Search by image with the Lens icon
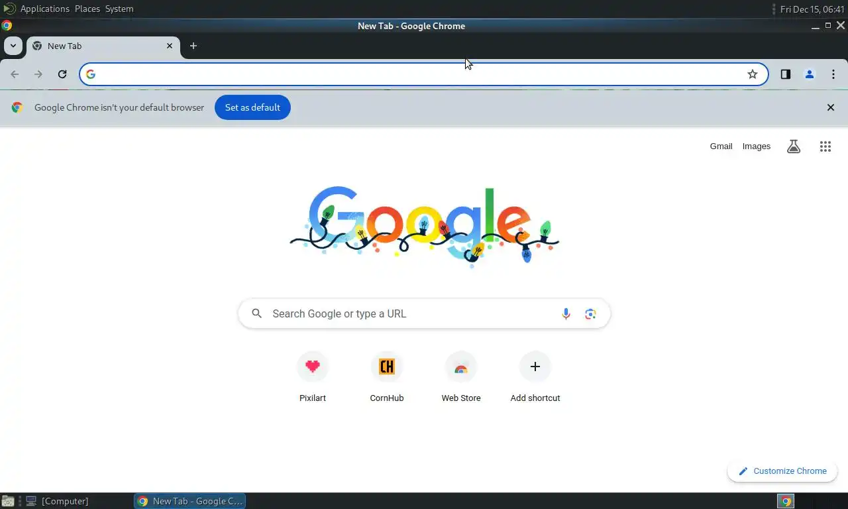This screenshot has height=509, width=848. 591,313
